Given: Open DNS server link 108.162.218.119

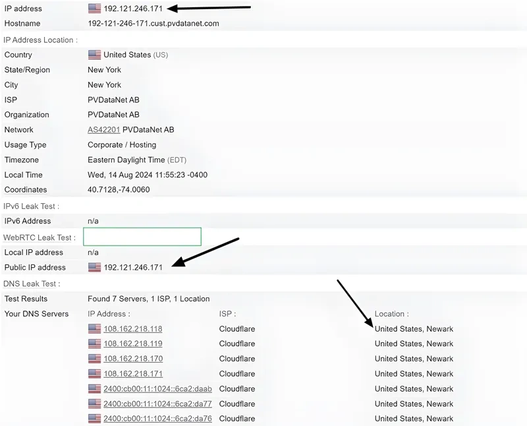Looking at the screenshot, I should coord(133,344).
